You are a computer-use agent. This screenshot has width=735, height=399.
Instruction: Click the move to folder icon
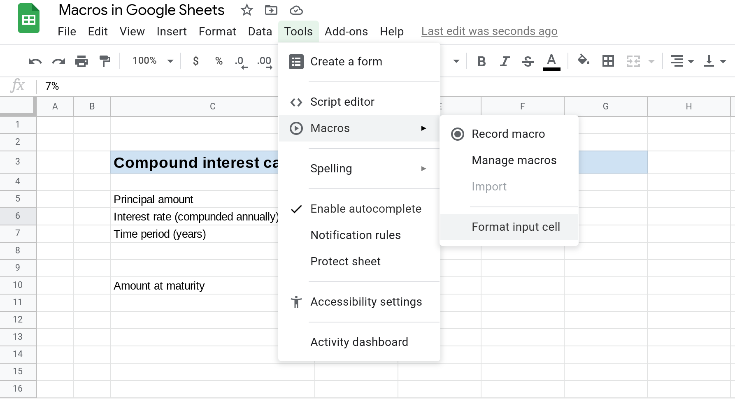(271, 10)
